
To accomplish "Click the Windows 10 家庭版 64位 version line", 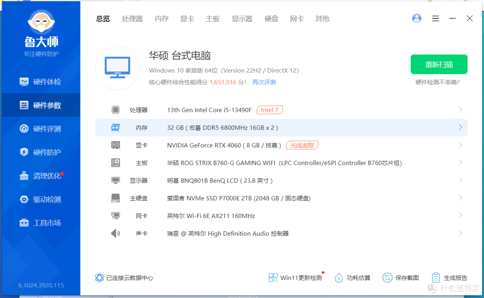I will pyautogui.click(x=224, y=70).
